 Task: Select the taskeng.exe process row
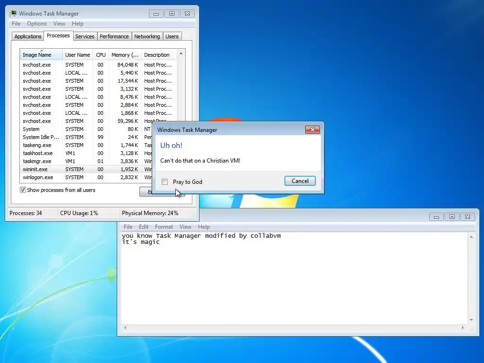(86, 145)
